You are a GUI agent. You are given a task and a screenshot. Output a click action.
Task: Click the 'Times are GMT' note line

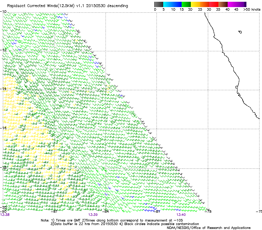point(112,220)
